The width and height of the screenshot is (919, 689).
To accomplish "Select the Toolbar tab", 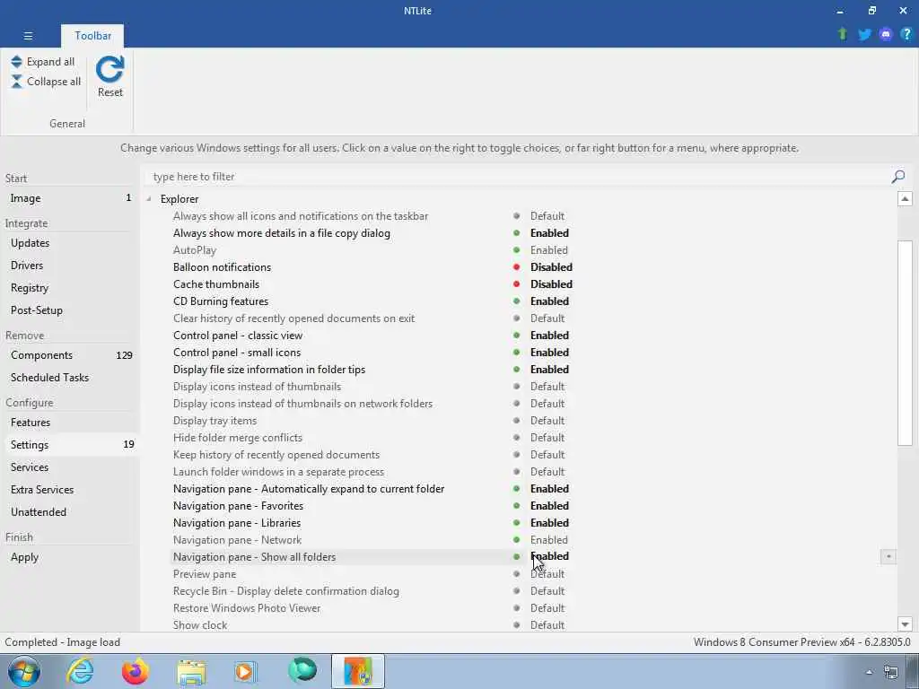I will click(x=92, y=36).
